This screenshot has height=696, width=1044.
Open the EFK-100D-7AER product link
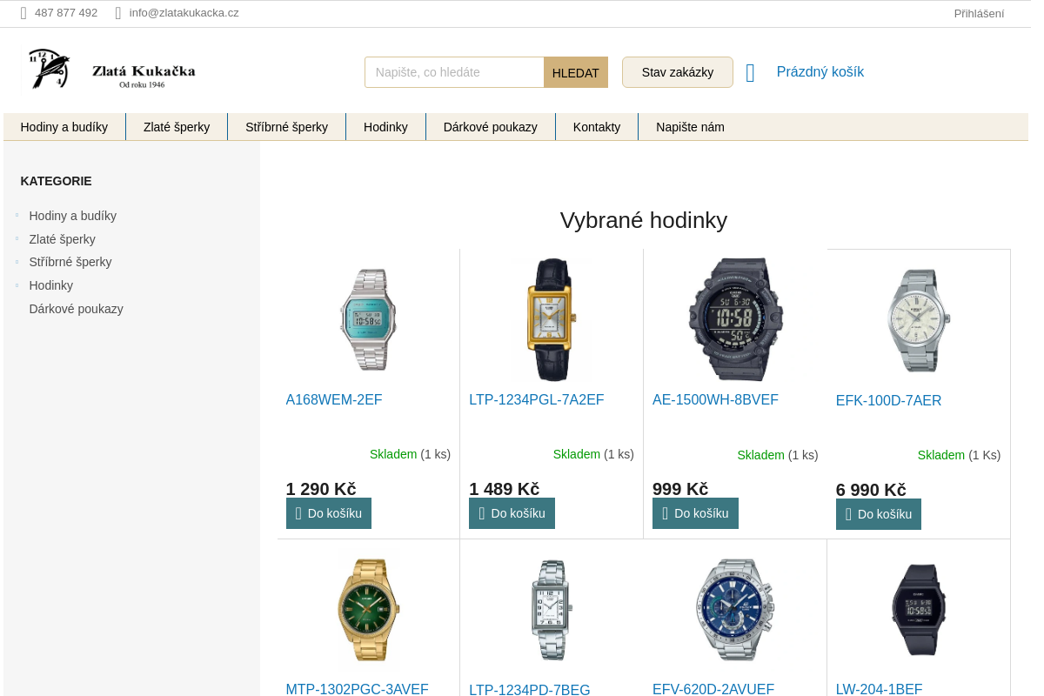[888, 401]
